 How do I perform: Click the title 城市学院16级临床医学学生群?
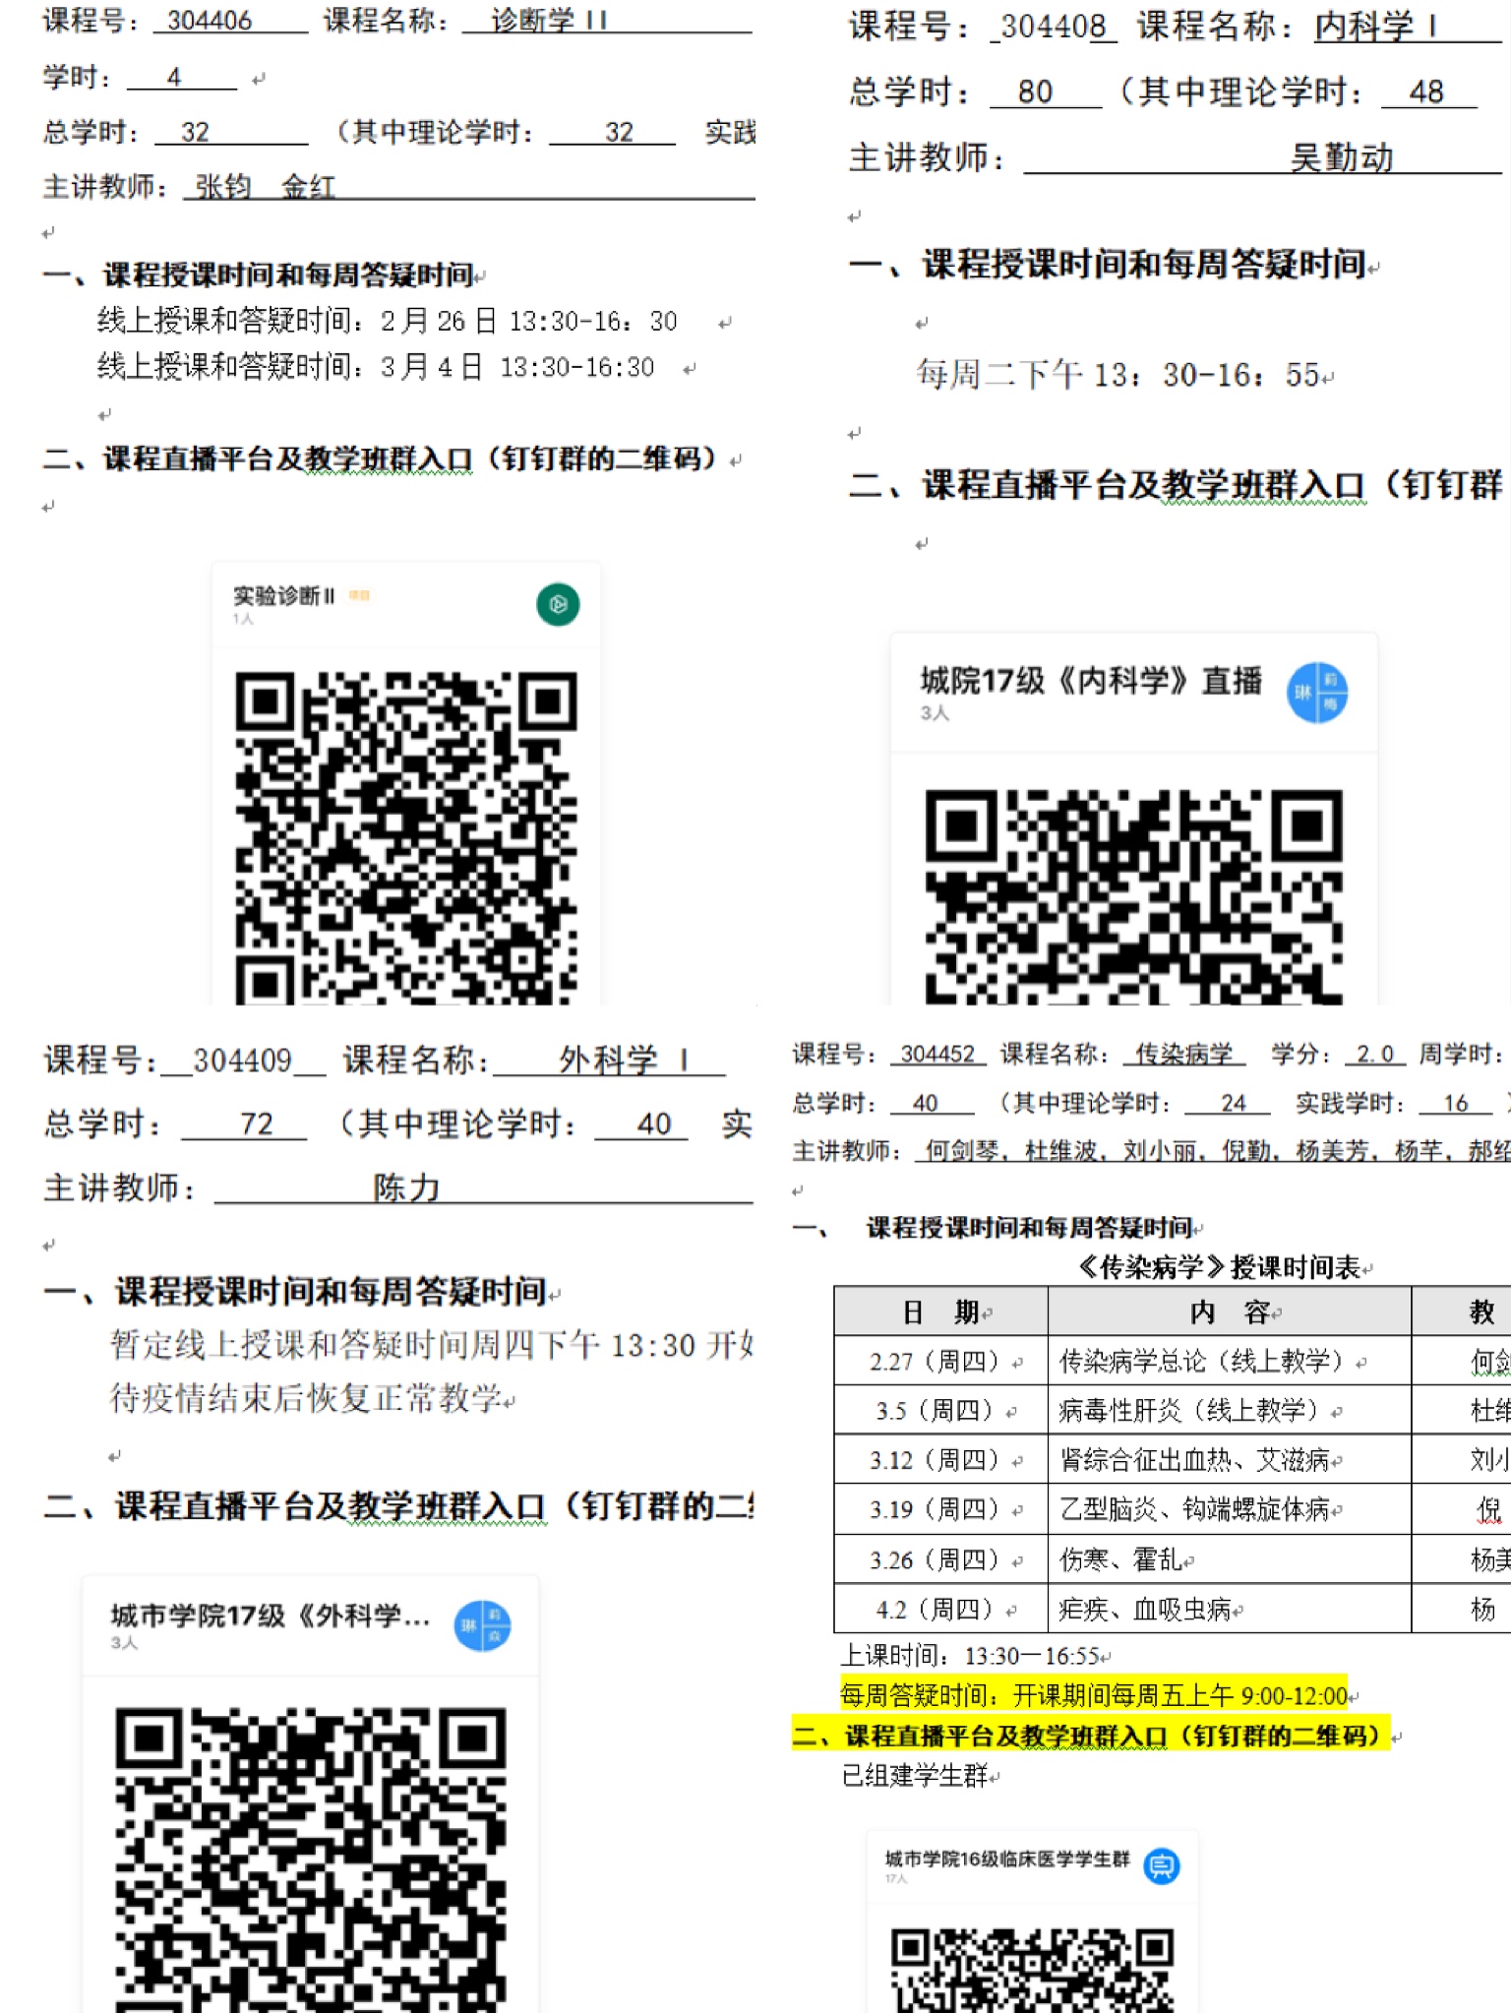pos(1007,1859)
